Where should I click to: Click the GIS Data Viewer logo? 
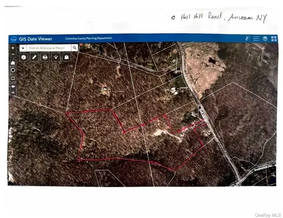click(x=14, y=39)
